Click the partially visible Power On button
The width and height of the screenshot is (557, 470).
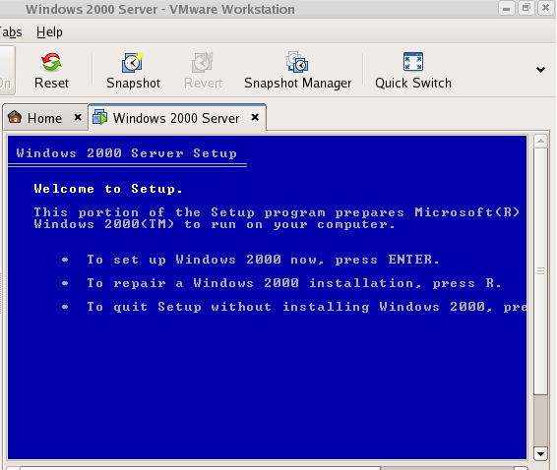pos(7,71)
